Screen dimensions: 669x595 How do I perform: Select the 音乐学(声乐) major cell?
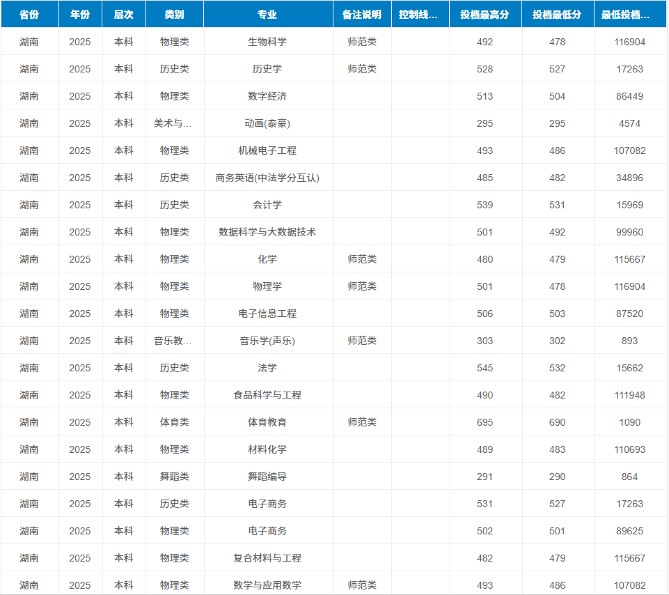(x=267, y=341)
